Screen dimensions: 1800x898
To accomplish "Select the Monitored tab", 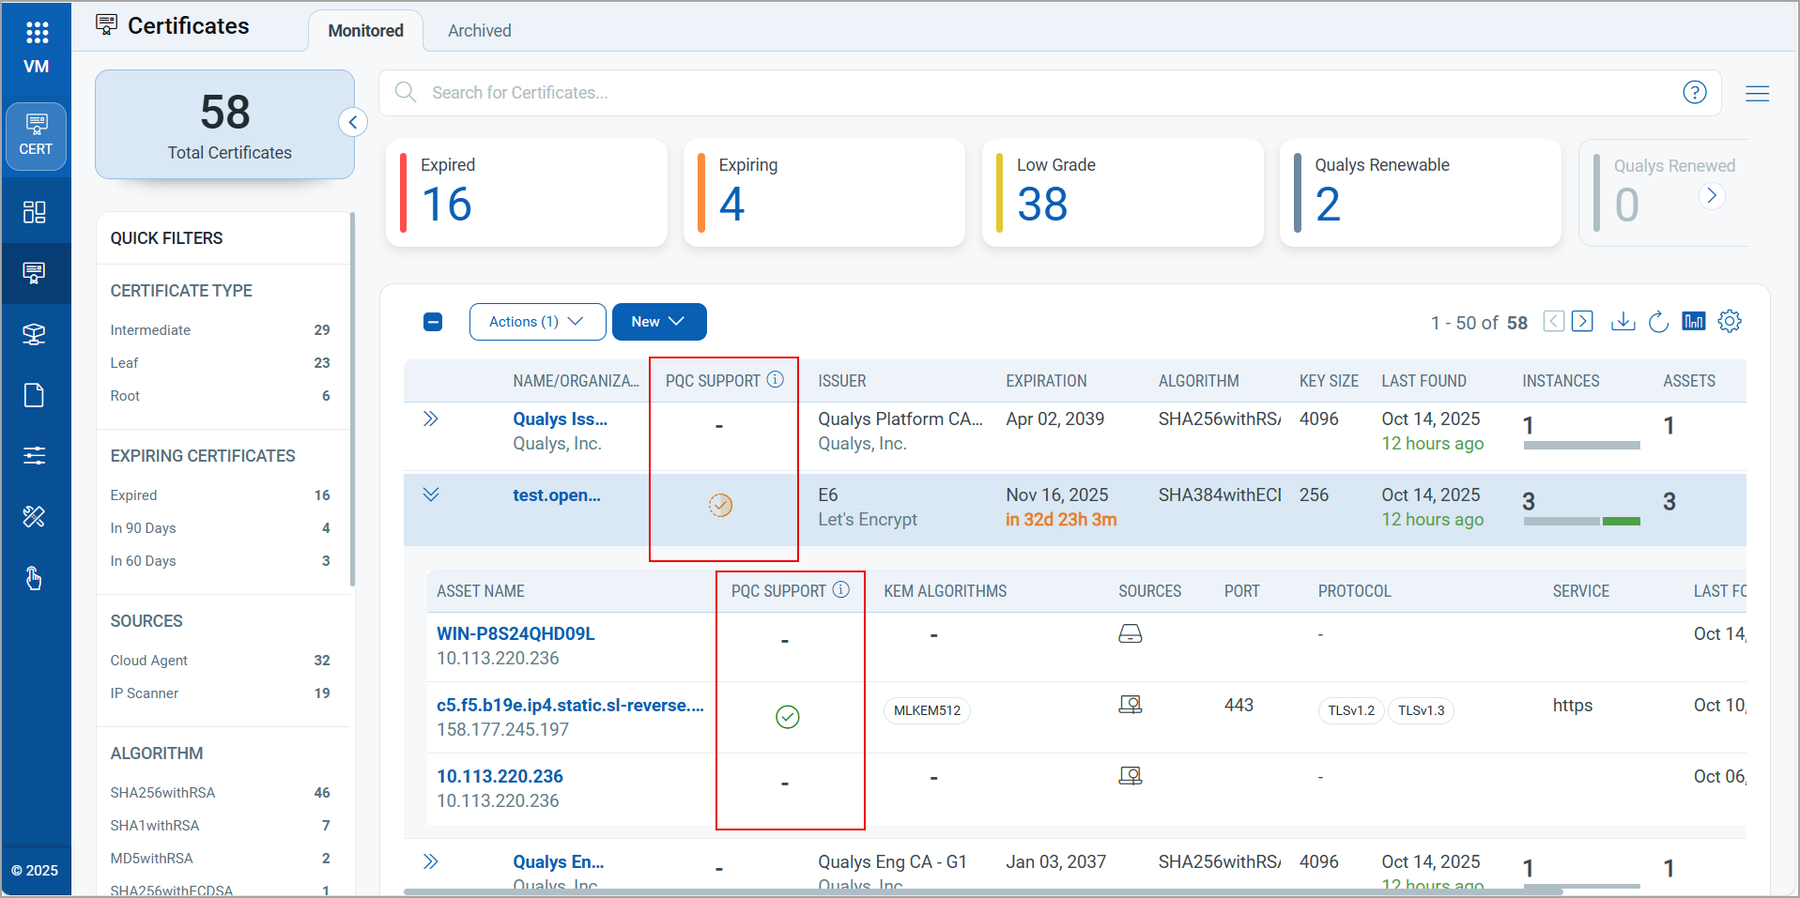I will click(x=365, y=31).
